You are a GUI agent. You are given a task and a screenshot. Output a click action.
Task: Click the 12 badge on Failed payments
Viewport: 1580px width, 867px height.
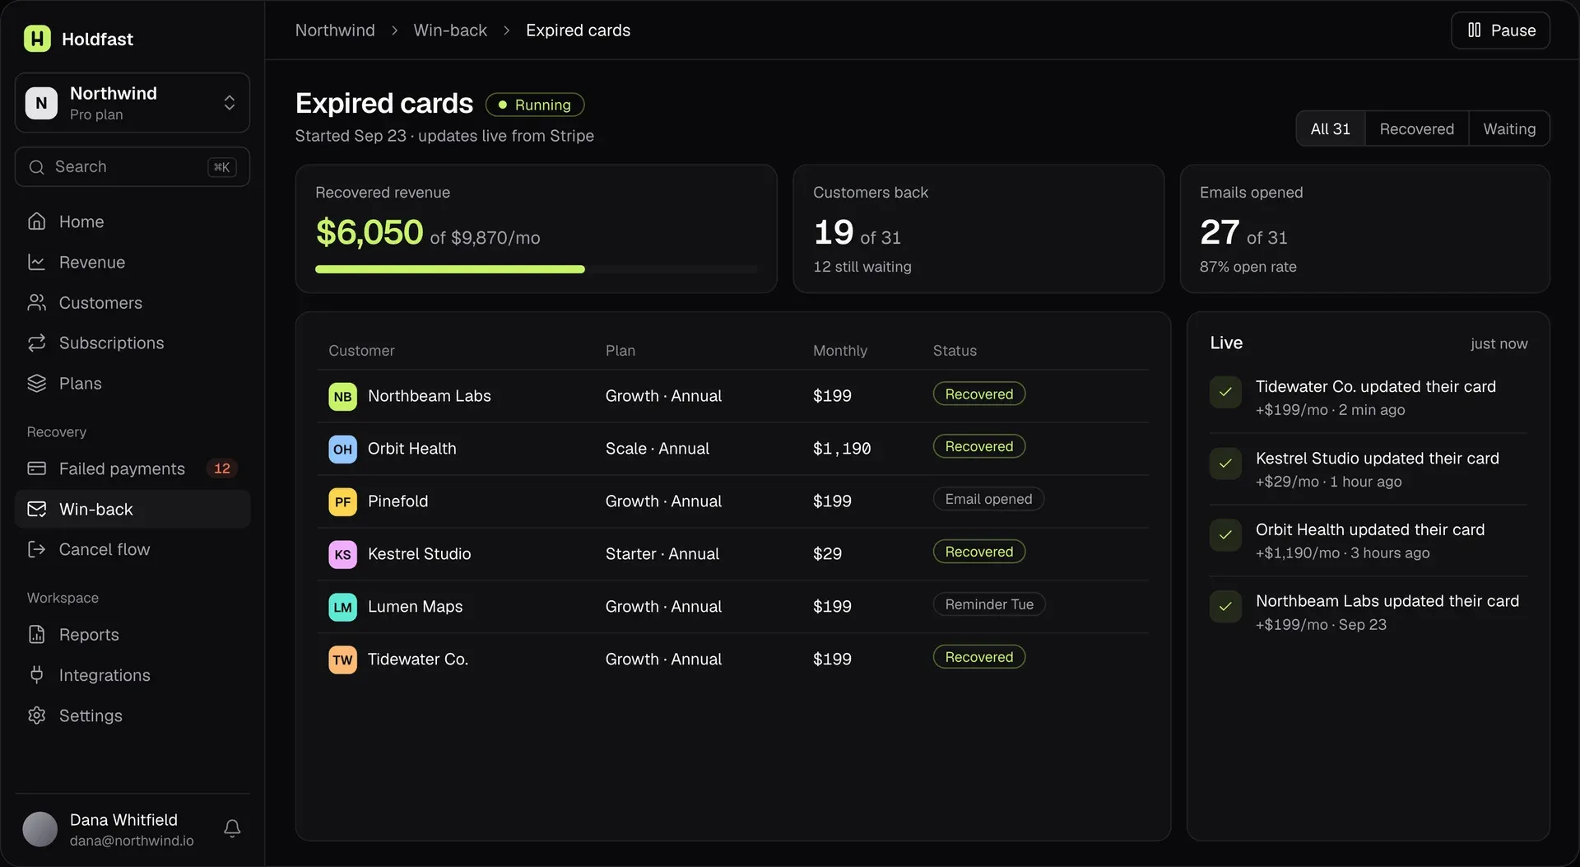[x=222, y=468]
